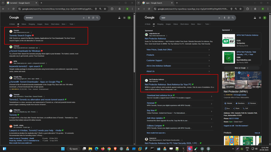Reload the npav Google Search page
Viewport: 271px width, 152px height.
(148, 9)
